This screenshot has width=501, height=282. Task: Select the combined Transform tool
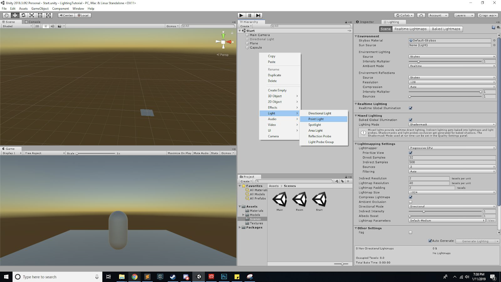coord(49,15)
